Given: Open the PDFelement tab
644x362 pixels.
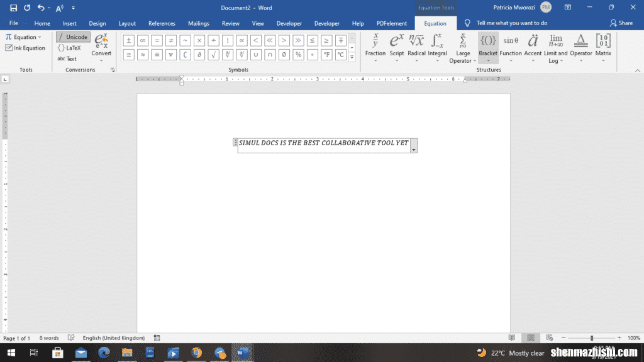Looking at the screenshot, I should [391, 23].
